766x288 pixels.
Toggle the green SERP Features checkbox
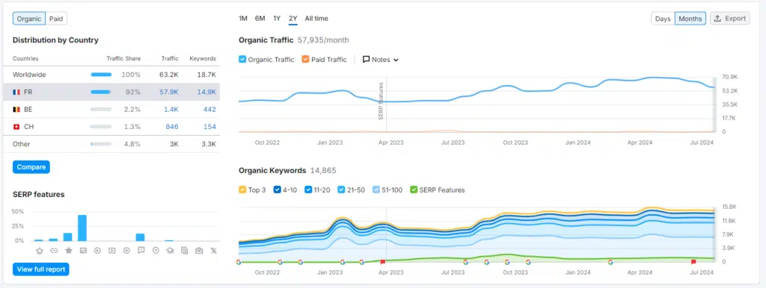coord(414,190)
